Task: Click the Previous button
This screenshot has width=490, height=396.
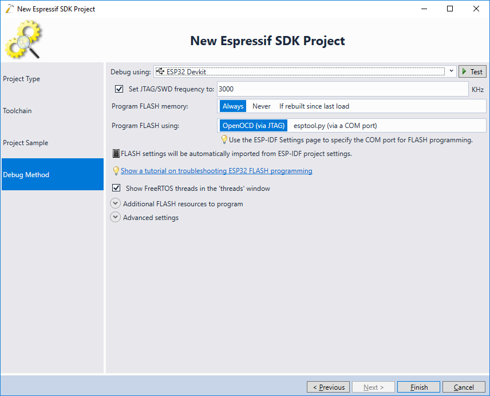Action: click(328, 387)
